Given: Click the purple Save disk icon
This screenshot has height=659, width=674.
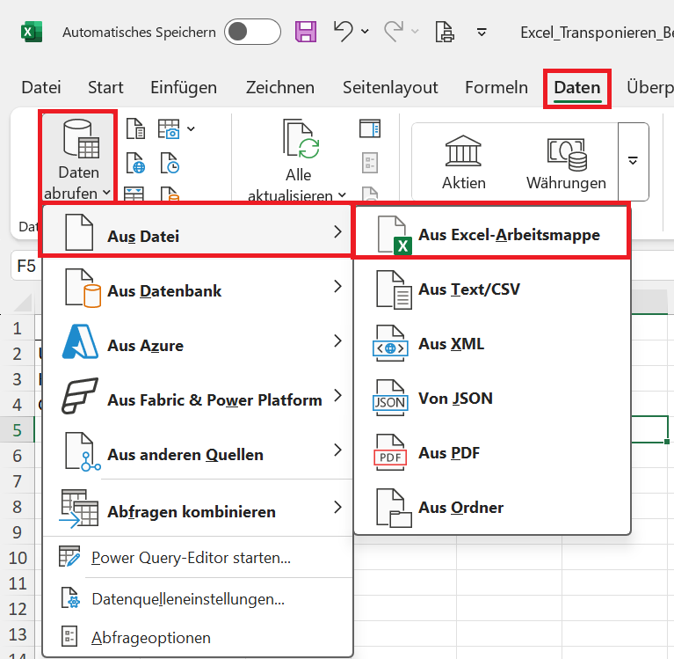Looking at the screenshot, I should tap(306, 32).
